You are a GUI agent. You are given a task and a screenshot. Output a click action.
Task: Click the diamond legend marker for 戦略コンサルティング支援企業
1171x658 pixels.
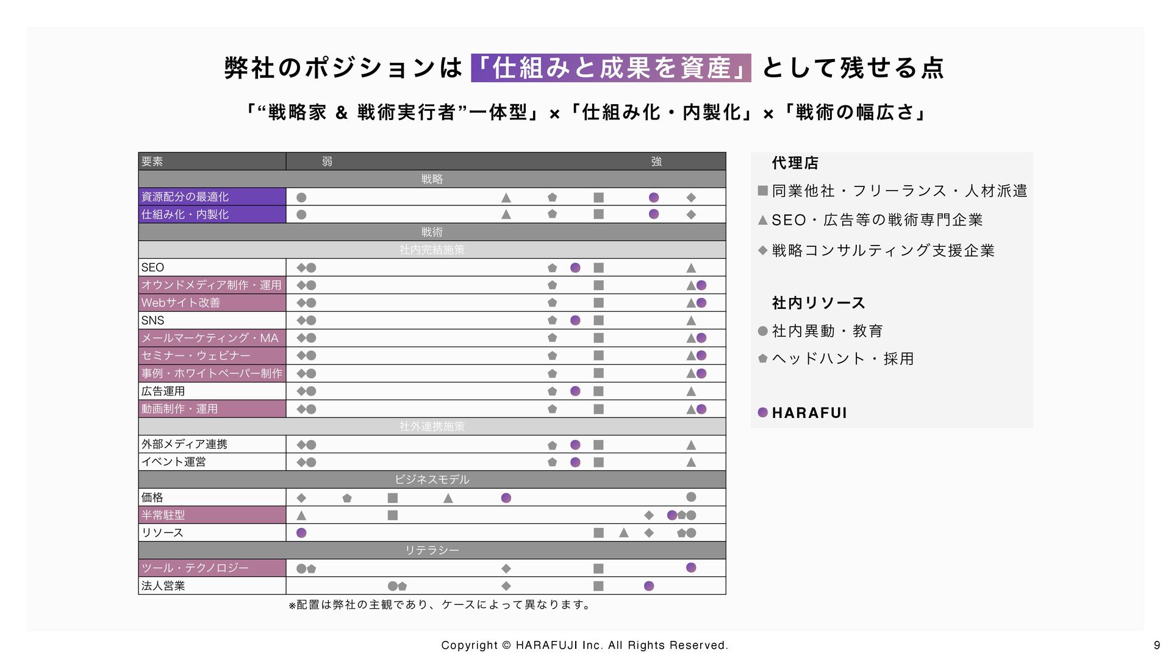point(762,250)
